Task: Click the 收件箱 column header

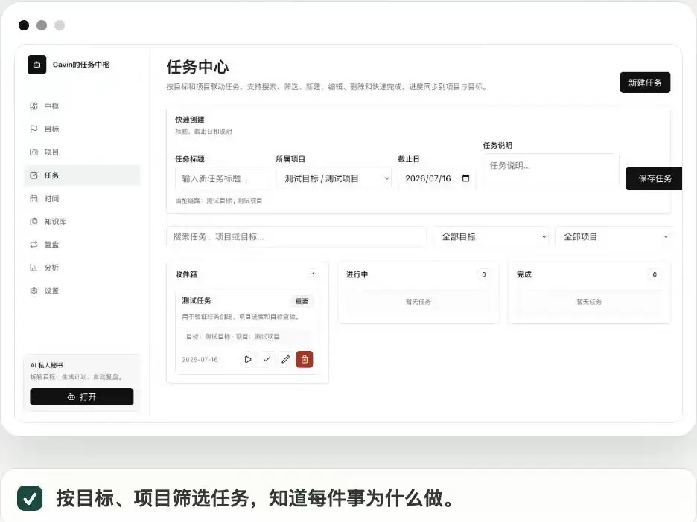Action: tap(186, 275)
